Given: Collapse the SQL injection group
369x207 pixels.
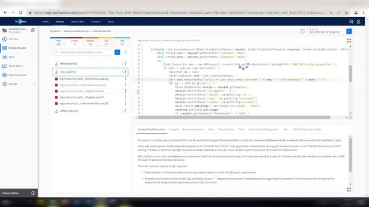Looking at the screenshot, I should (68, 72).
